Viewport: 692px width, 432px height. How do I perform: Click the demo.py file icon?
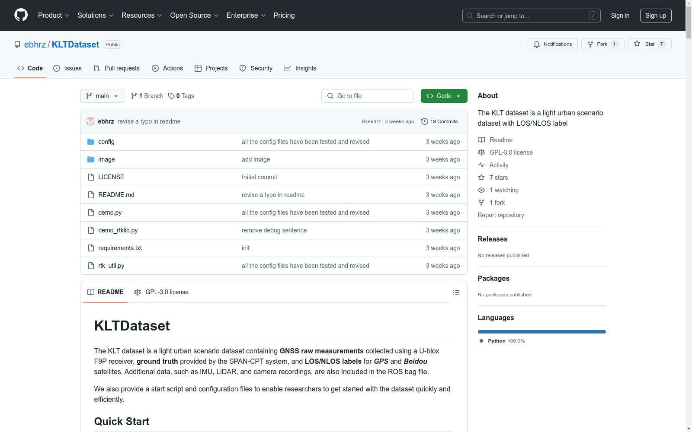91,213
